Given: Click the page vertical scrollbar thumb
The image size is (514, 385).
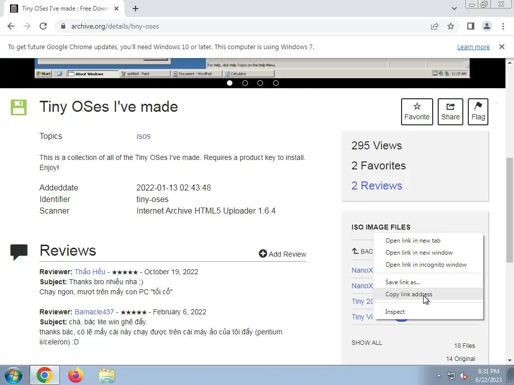Looking at the screenshot, I should pos(509,210).
